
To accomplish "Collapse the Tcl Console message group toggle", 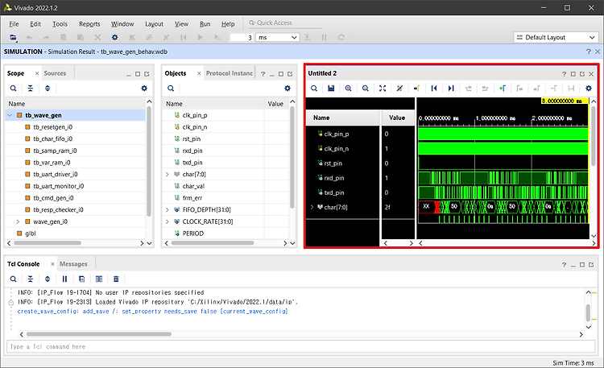I will [11, 302].
